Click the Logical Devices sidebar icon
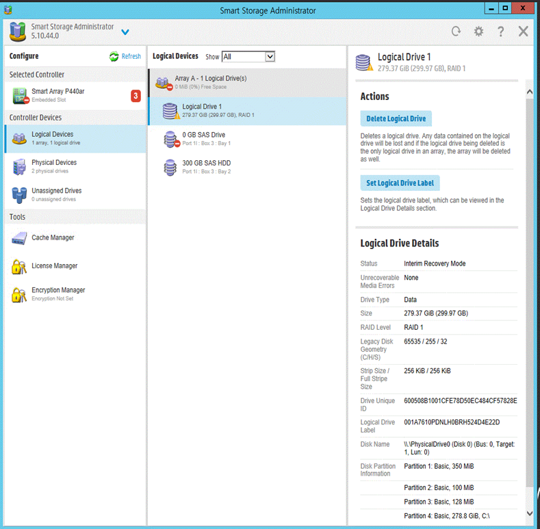Viewport: 540px width, 529px height. pyautogui.click(x=19, y=138)
